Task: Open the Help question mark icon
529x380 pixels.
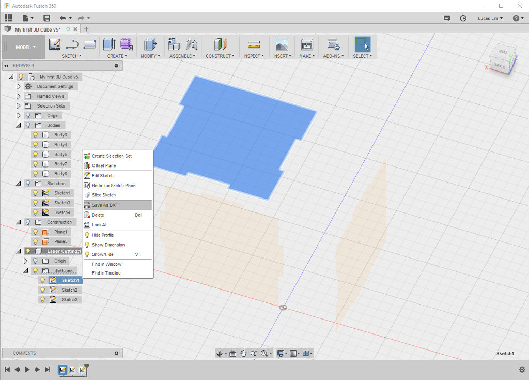Action: pyautogui.click(x=516, y=18)
